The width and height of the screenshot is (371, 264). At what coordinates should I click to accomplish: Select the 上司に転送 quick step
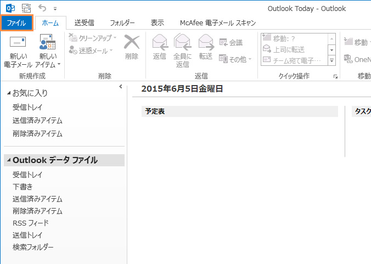[295, 49]
